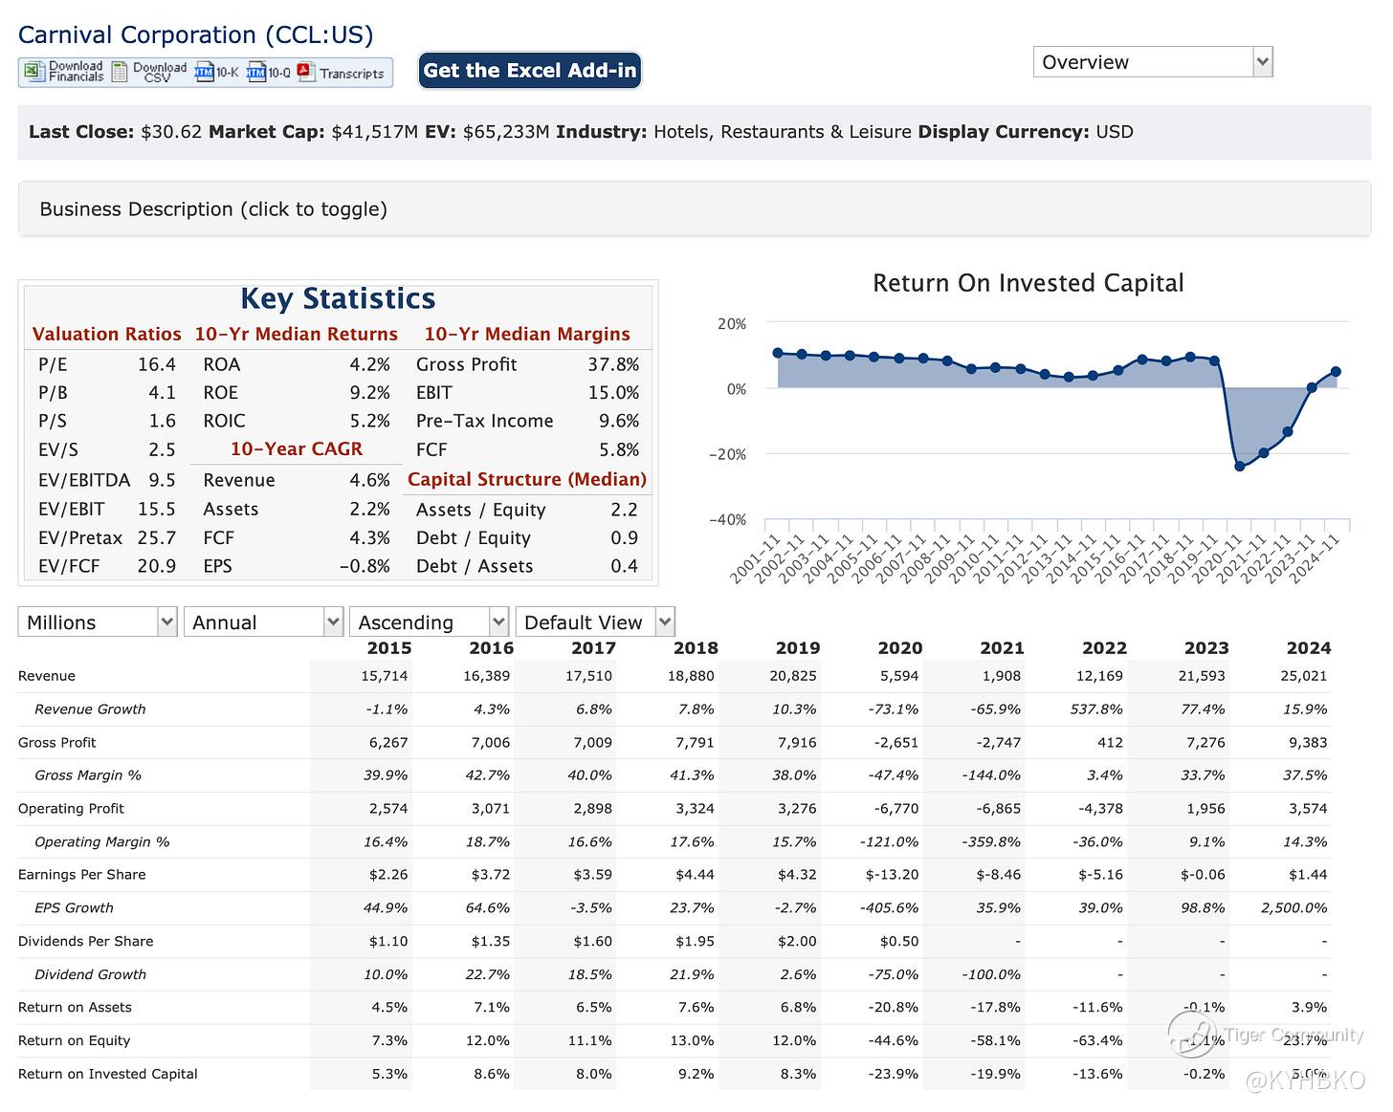Viewport: 1393px width, 1112px height.
Task: Open the 10-Q HTML filing icon
Action: [255, 73]
